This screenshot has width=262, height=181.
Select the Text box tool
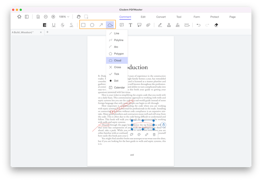131,25
